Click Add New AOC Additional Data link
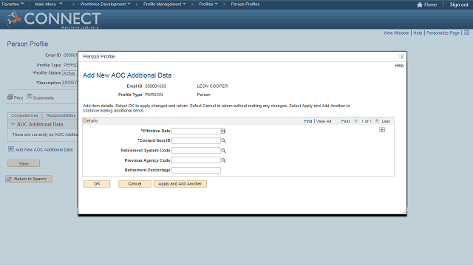The image size is (473, 266). pos(44,149)
